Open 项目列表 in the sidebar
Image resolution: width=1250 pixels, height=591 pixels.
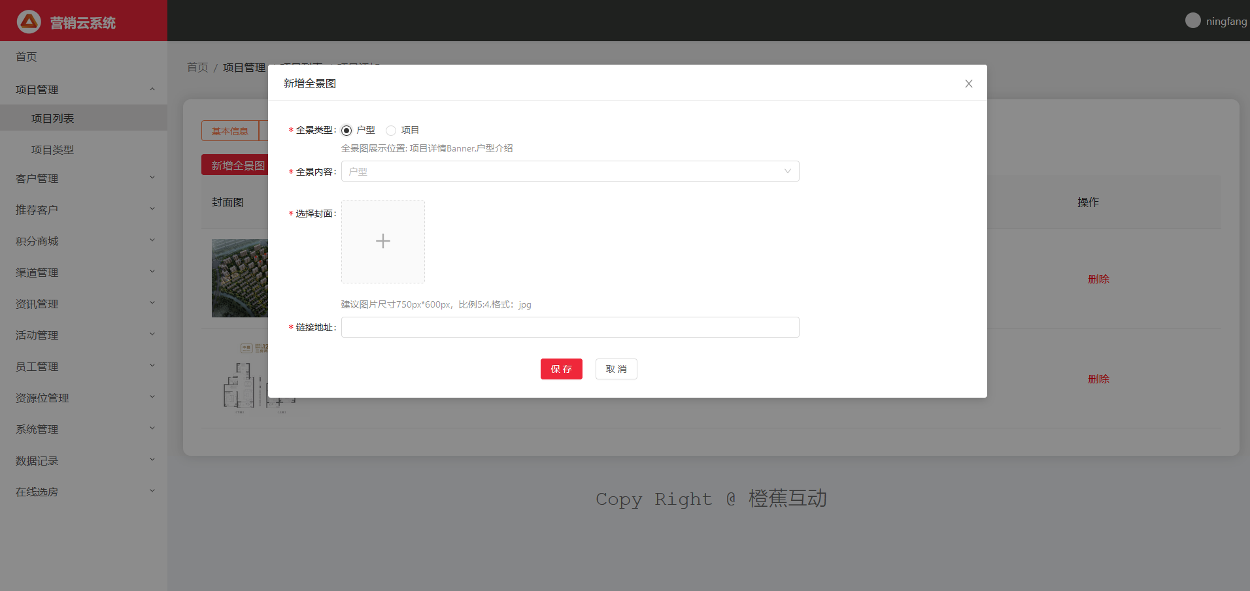pyautogui.click(x=84, y=118)
